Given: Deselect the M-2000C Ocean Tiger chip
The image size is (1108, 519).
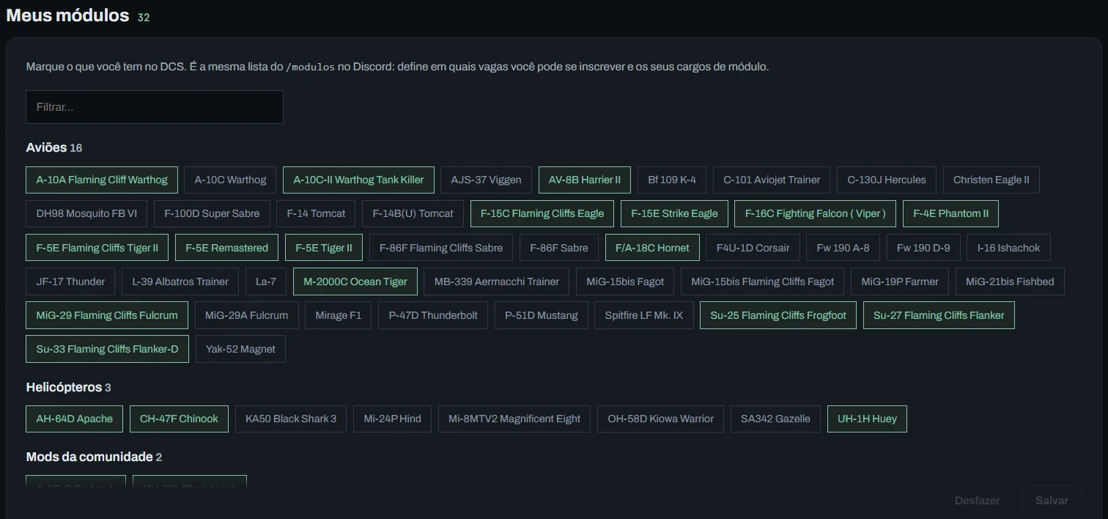Looking at the screenshot, I should pos(355,281).
